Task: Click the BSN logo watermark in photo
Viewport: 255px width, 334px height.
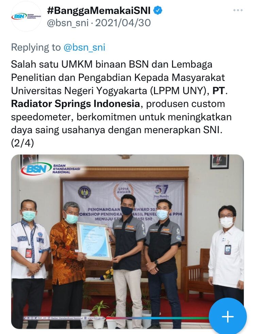Action: coord(51,169)
